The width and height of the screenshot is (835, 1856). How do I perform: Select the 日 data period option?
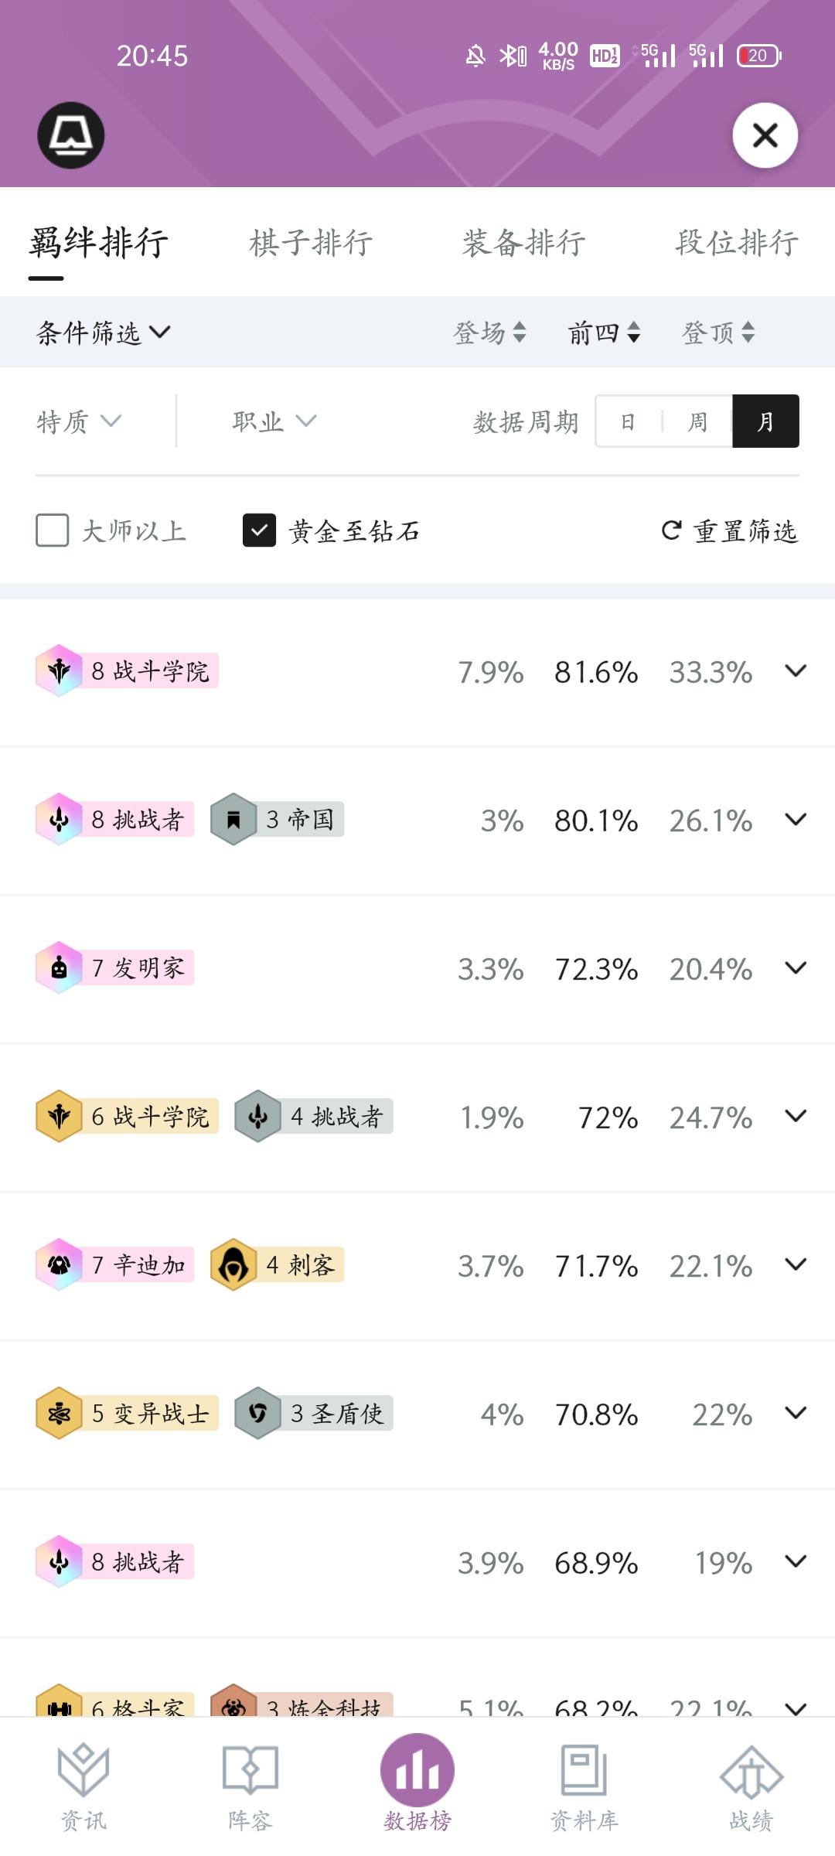tap(628, 421)
